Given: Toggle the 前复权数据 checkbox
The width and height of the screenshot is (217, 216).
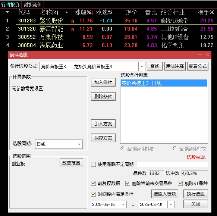Looking at the screenshot, I should [93, 184].
